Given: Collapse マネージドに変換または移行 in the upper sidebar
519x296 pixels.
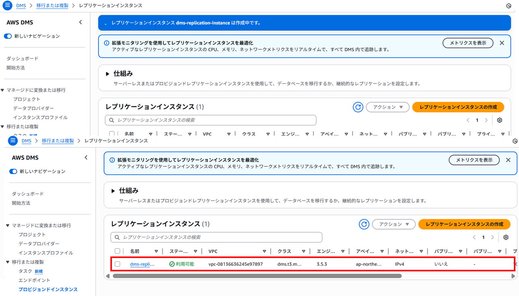Looking at the screenshot, I should click(2, 90).
